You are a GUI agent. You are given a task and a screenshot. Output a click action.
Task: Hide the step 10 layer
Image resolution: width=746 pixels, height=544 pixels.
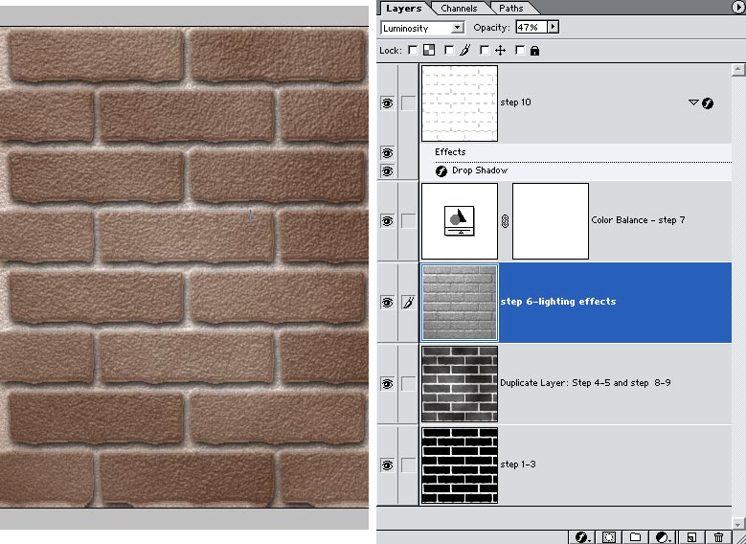click(387, 102)
